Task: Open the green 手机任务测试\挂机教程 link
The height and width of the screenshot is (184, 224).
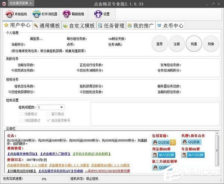Action: (92, 154)
